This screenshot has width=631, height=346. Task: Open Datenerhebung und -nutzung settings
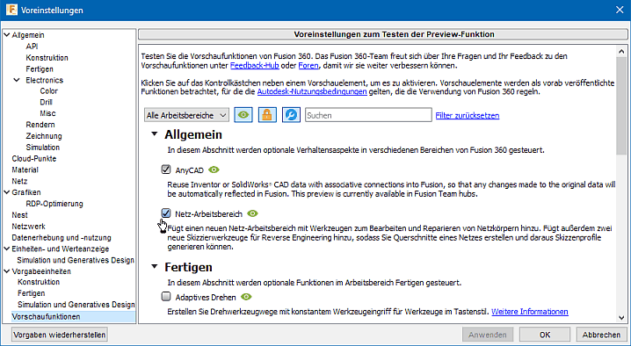coord(62,237)
